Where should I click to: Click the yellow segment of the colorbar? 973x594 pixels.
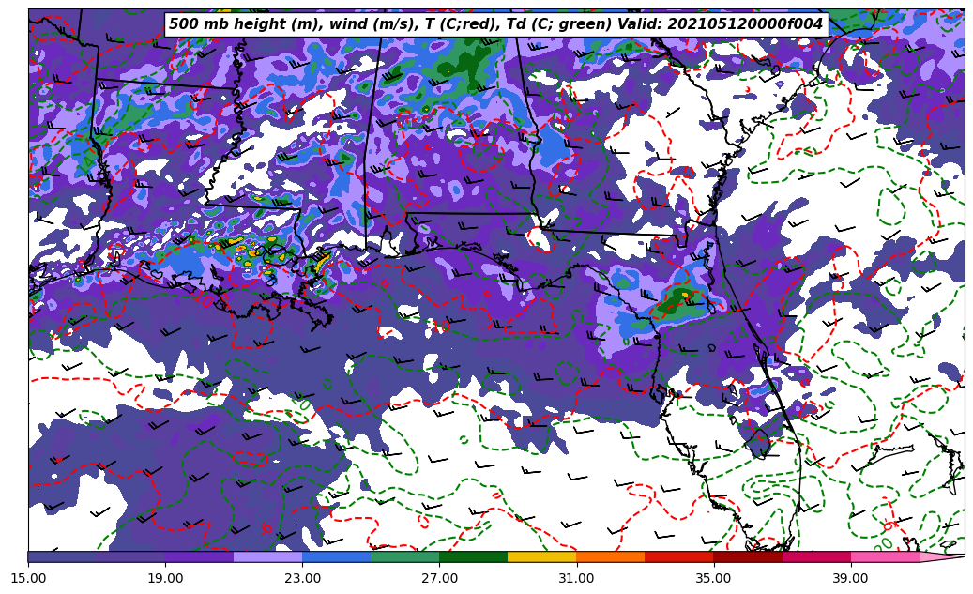[x=541, y=556]
